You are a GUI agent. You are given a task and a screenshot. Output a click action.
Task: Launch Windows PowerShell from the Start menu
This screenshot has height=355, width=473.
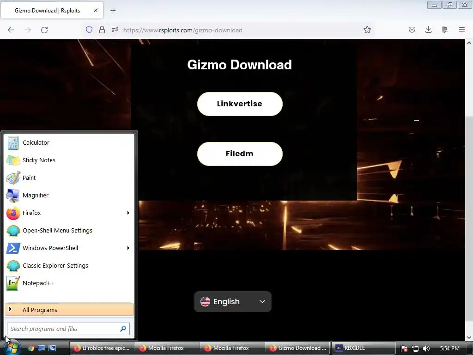pyautogui.click(x=69, y=248)
